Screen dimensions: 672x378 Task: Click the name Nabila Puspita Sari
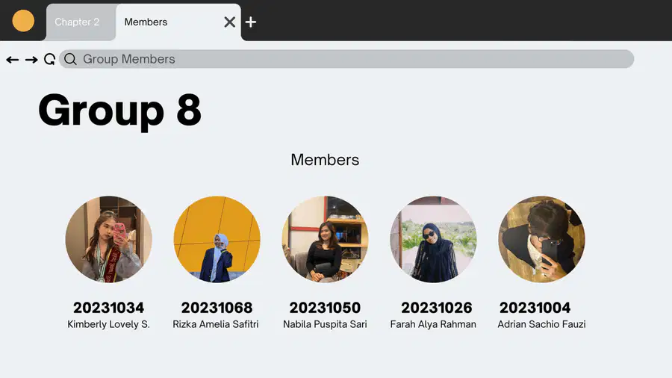(x=325, y=324)
